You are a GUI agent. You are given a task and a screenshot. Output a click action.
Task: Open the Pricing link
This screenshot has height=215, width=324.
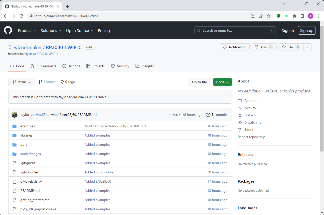pyautogui.click(x=104, y=30)
